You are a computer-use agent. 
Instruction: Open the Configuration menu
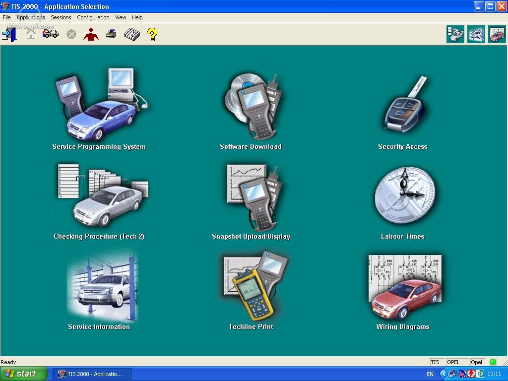coord(93,17)
